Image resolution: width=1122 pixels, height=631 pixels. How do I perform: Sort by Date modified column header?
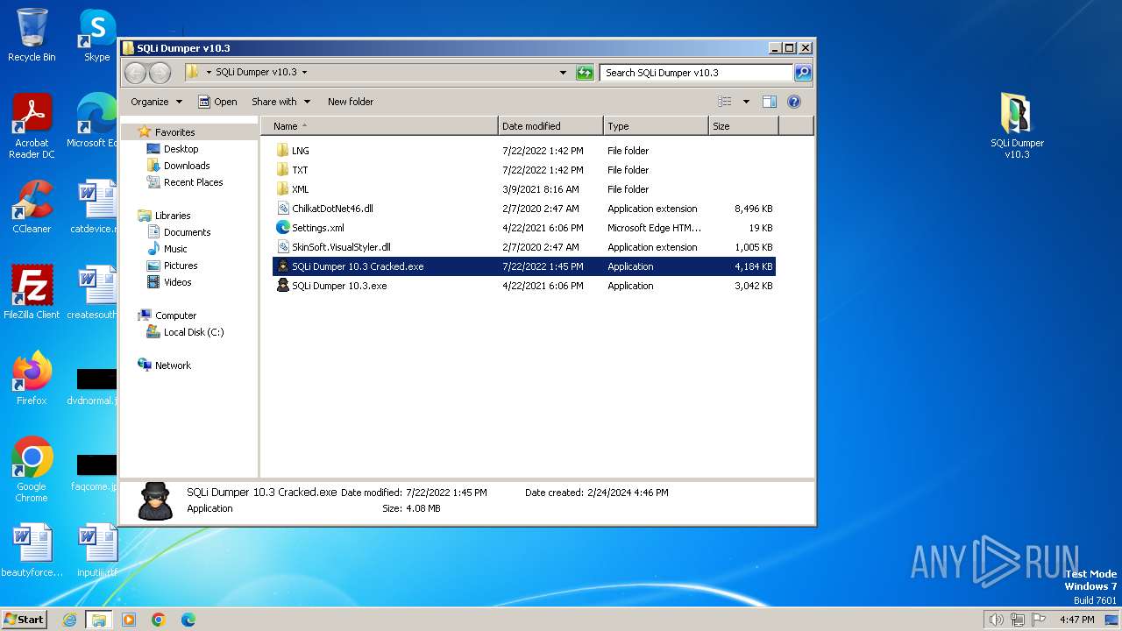tap(550, 126)
